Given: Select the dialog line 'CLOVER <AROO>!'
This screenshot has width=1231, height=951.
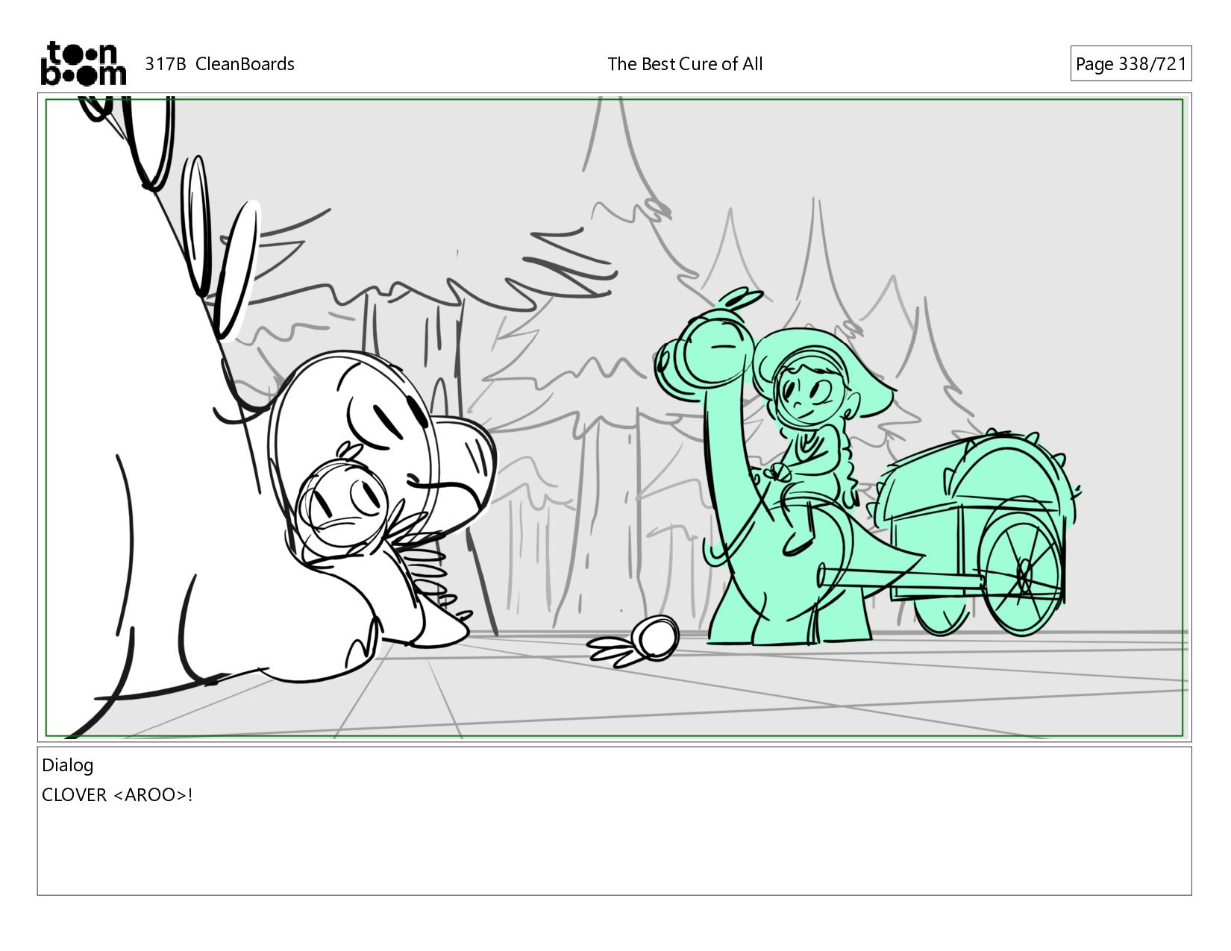Looking at the screenshot, I should pyautogui.click(x=117, y=795).
